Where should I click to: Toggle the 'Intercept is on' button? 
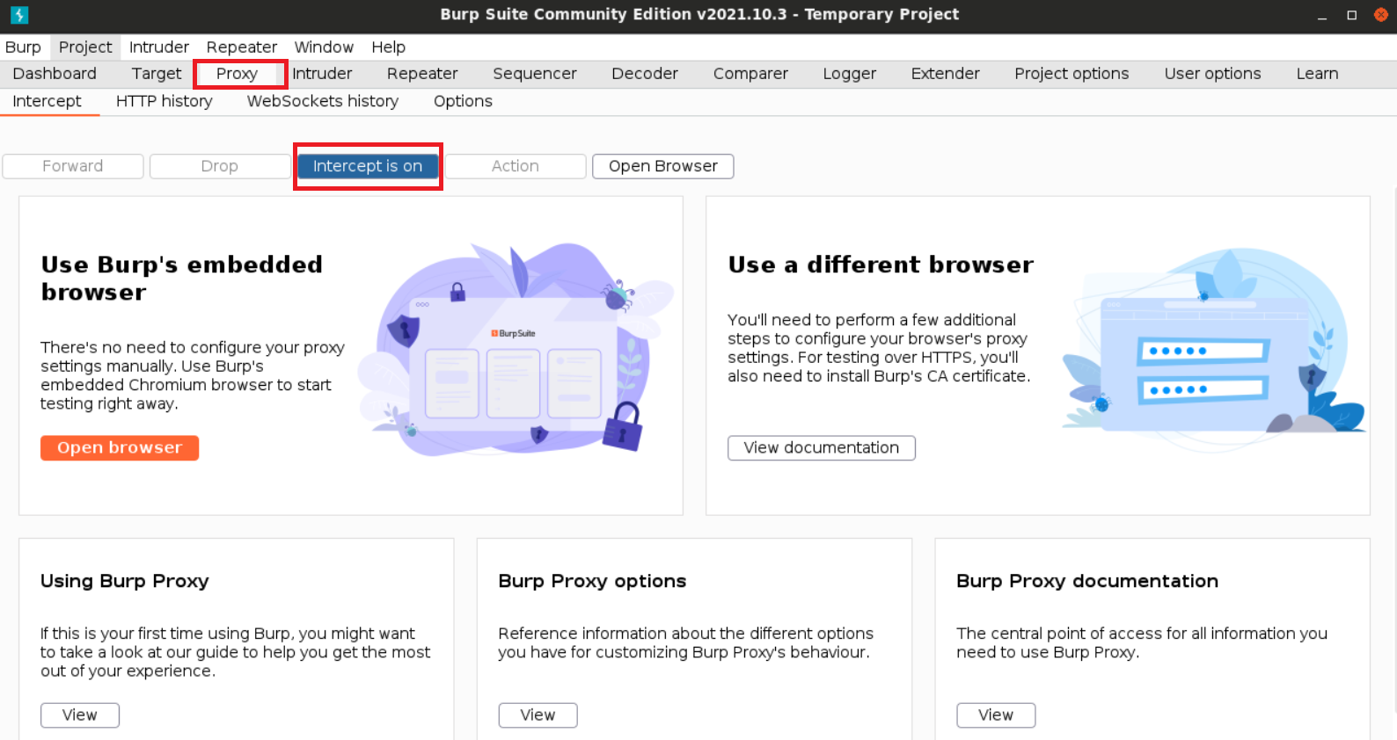tap(368, 166)
